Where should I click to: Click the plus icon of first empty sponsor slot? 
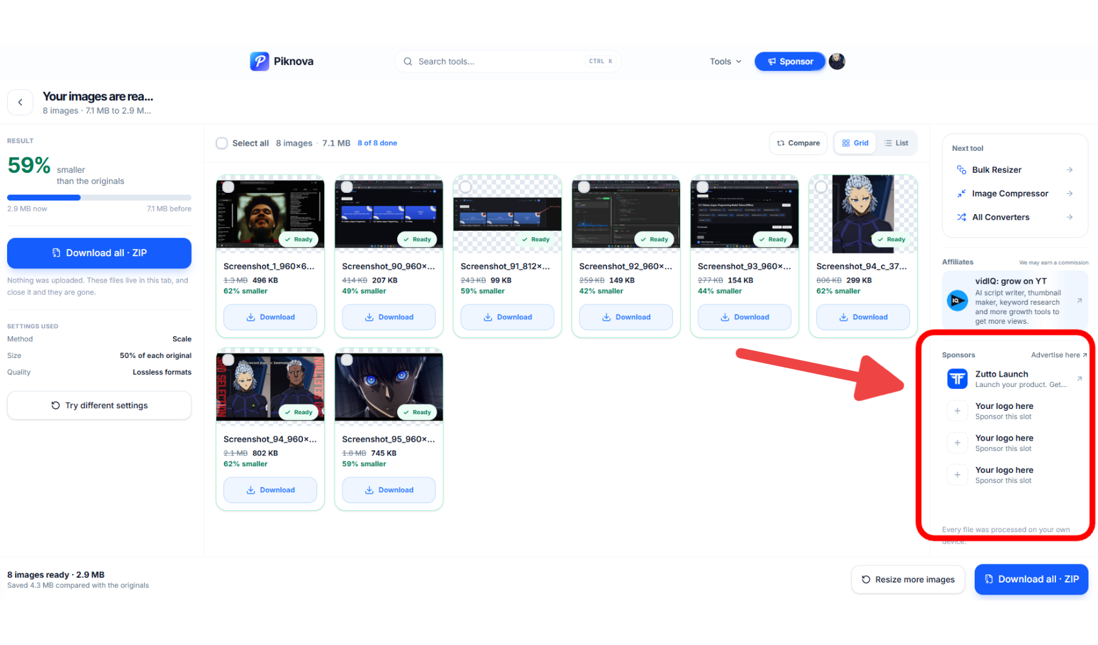click(957, 411)
